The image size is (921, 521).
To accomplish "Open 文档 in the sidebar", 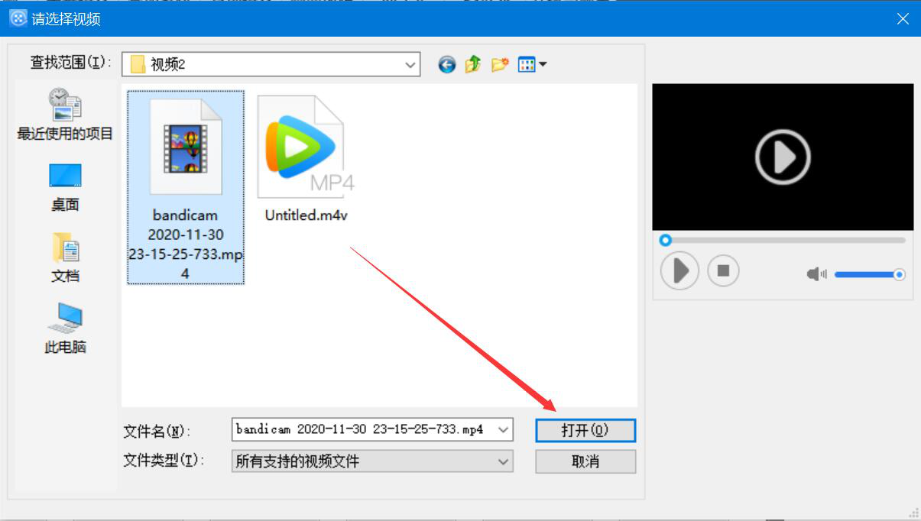I will tap(65, 258).
